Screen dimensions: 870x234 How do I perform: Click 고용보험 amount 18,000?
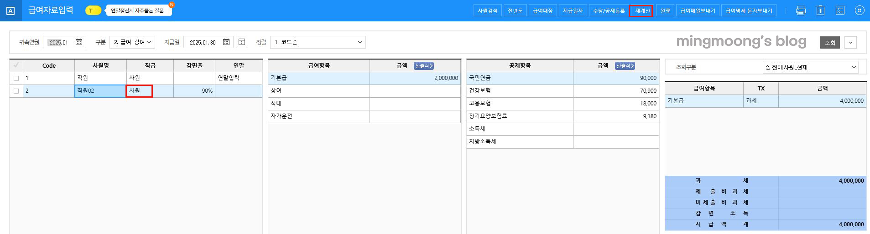point(616,104)
